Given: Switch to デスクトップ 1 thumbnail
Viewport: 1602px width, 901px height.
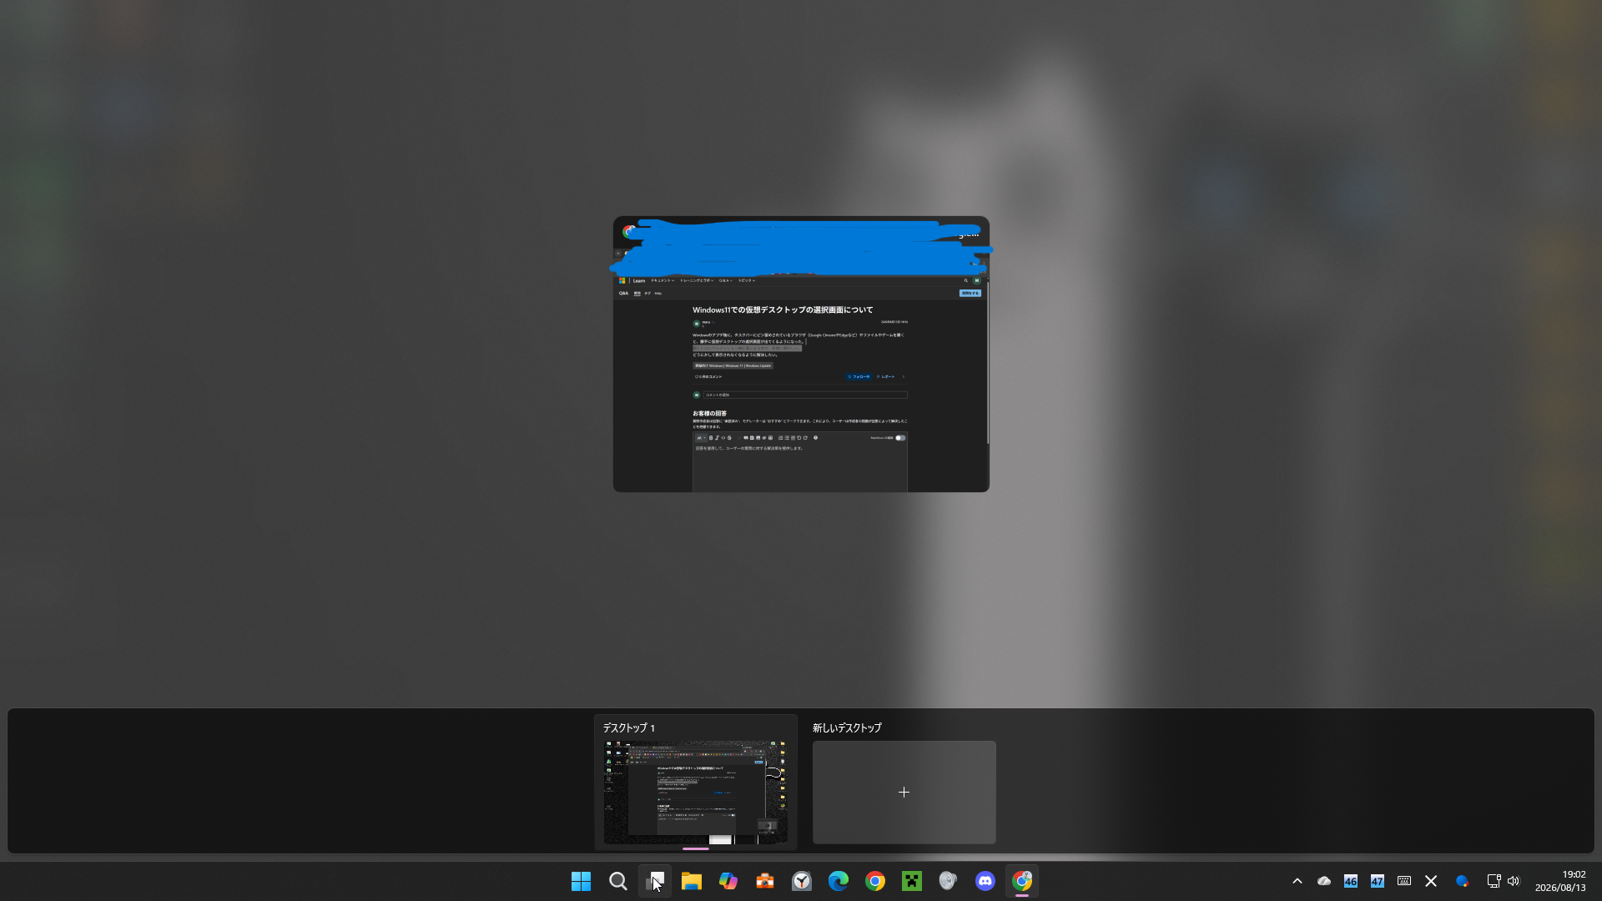Looking at the screenshot, I should click(696, 793).
